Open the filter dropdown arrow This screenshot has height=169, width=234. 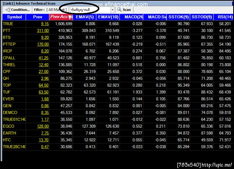[112, 10]
